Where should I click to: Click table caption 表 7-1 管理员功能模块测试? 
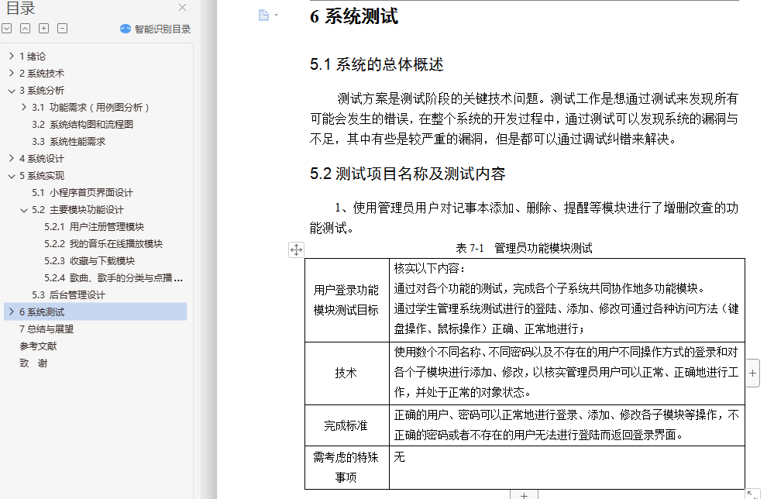pyautogui.click(x=524, y=248)
